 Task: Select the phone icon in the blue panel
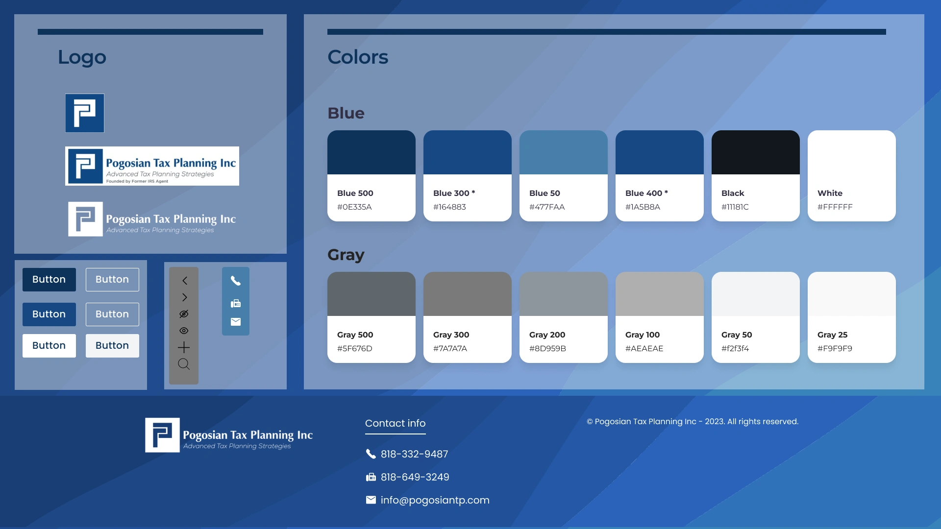[x=236, y=281]
